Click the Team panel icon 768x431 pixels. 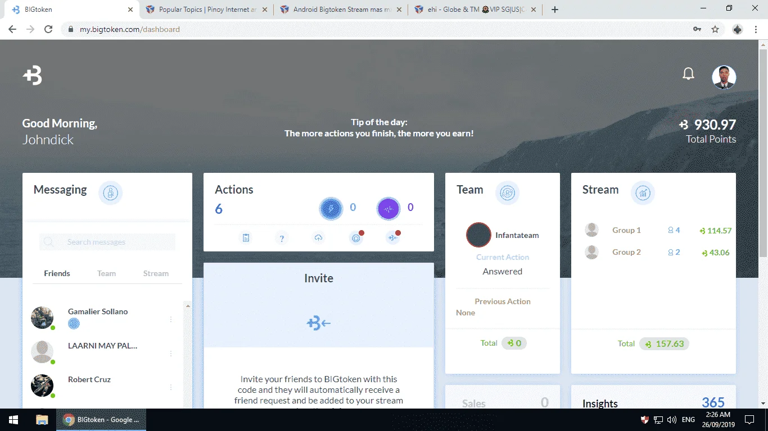coord(507,193)
